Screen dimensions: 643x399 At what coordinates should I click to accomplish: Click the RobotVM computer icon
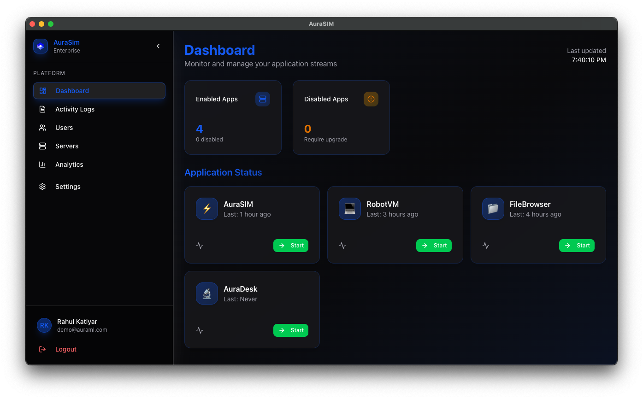coord(349,208)
